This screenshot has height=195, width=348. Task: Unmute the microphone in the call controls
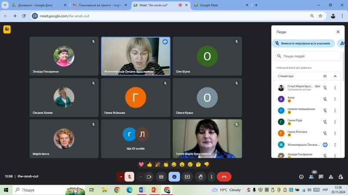[129, 177]
